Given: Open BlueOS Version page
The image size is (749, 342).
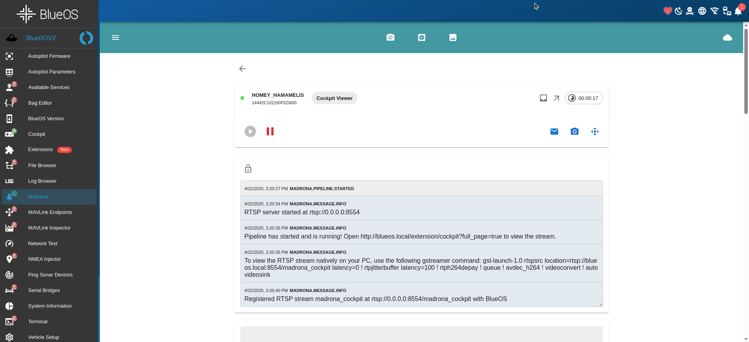Looking at the screenshot, I should (49, 119).
